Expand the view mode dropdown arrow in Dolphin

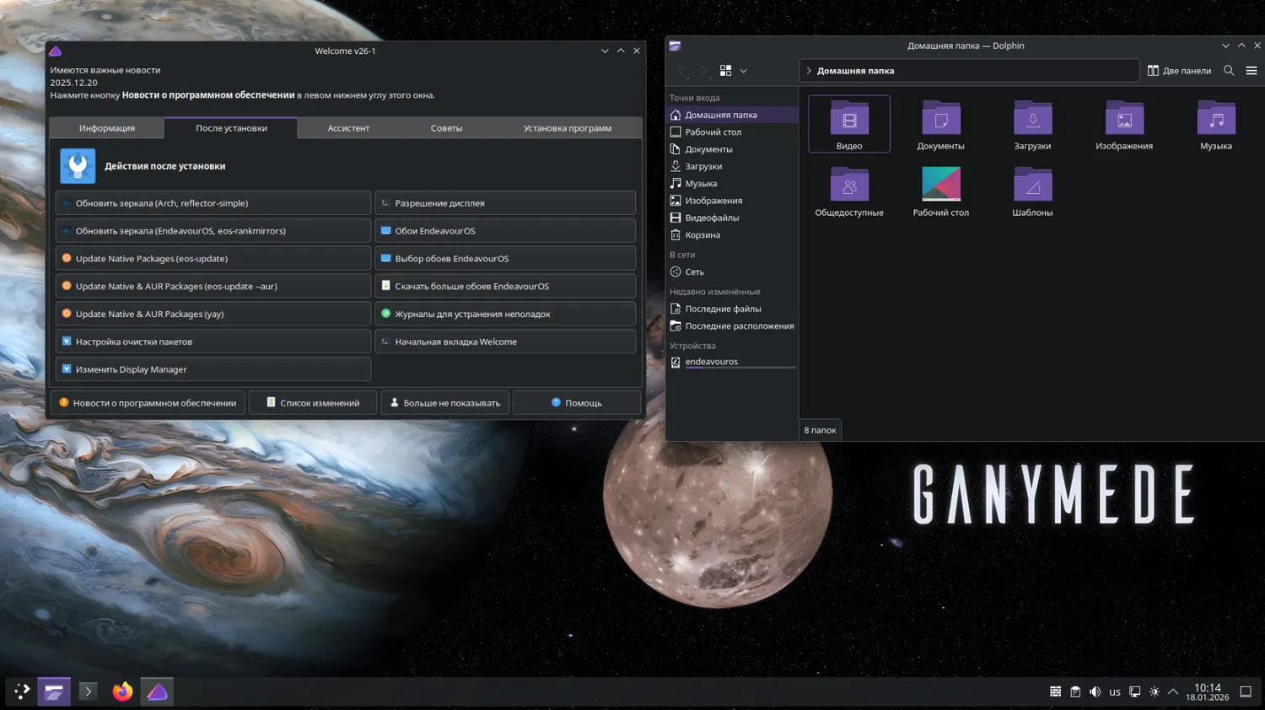pos(743,71)
